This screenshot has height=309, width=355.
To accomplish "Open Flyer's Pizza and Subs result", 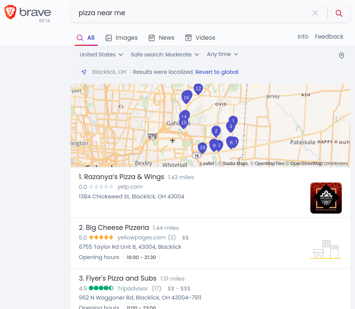I will [118, 278].
